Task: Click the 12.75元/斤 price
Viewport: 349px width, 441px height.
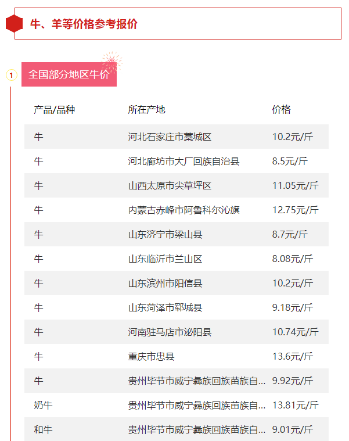Action: [x=295, y=210]
